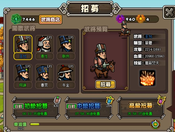
Task: Select general 顏良 portrait
Action: tap(66, 44)
